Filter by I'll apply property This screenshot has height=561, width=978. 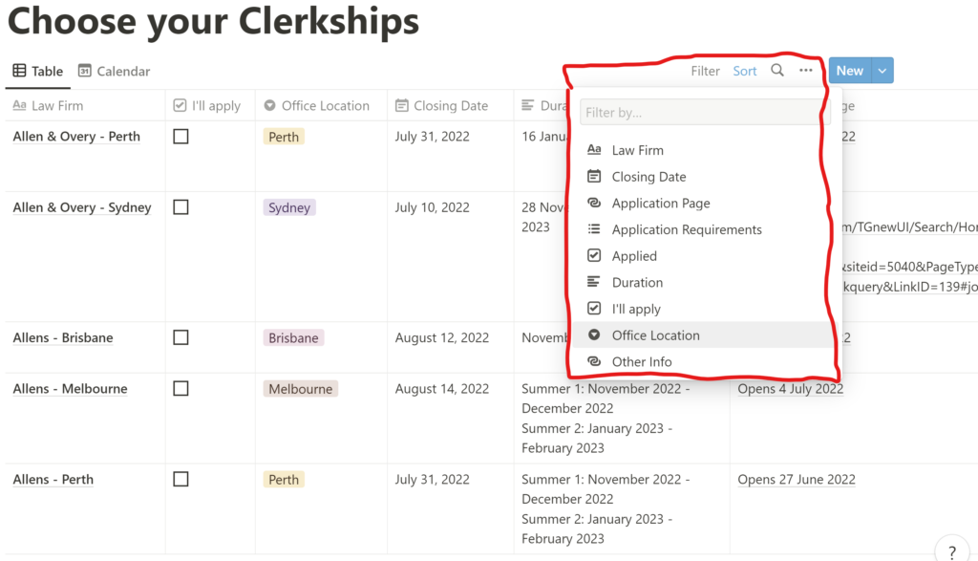click(x=701, y=309)
